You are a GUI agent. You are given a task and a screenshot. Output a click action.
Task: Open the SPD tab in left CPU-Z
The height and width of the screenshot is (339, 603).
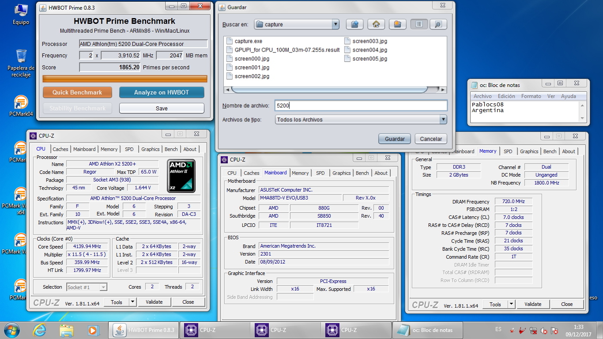[x=129, y=149]
